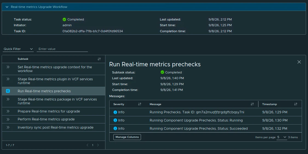The image size is (308, 154).
Task: Sort the Subtask column
Action: [99, 59]
